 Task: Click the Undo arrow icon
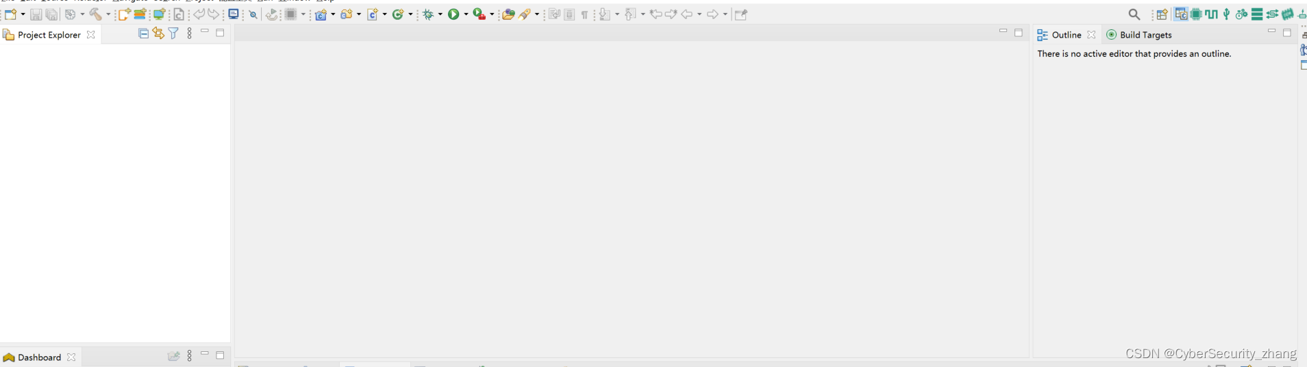click(x=199, y=14)
